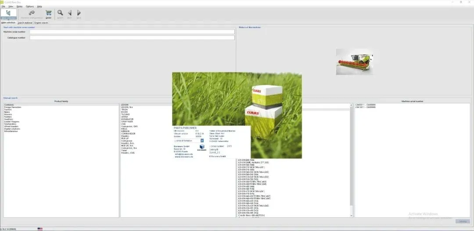Select the DOMINATOR type row
The height and width of the screenshot is (231, 474).
[147, 119]
